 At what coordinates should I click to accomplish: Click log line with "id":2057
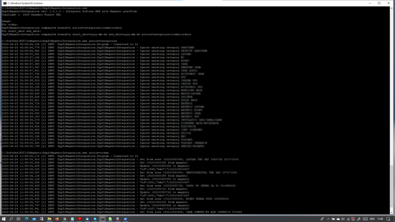point(96,209)
